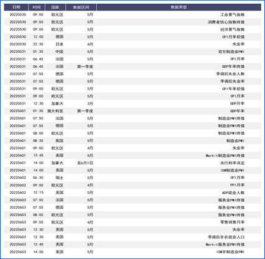The width and height of the screenshot is (265, 259).
Task: Click the PPI月率 entry
Action: click(x=237, y=185)
